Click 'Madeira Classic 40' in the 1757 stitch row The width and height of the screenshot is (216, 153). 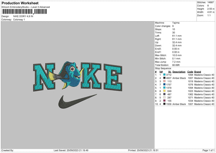point(204,84)
